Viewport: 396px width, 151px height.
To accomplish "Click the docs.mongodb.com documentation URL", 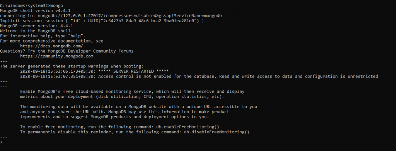I will point(51,46).
